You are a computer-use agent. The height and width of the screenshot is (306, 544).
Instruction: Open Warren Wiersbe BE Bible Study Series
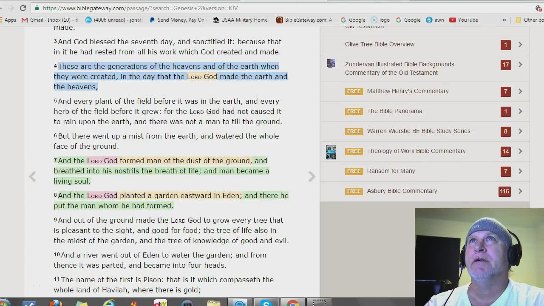point(418,131)
